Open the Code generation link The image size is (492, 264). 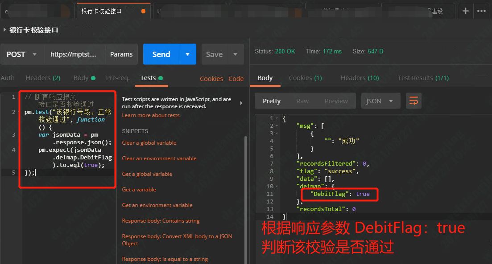pos(236,79)
